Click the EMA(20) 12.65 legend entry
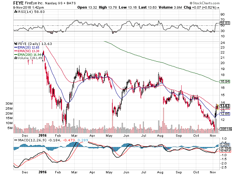 pyautogui.click(x=27, y=48)
